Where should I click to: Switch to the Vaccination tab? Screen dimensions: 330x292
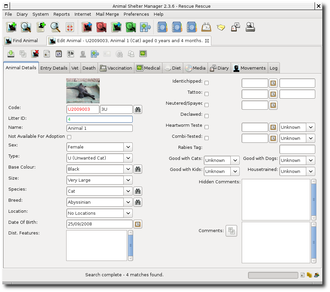pyautogui.click(x=116, y=68)
